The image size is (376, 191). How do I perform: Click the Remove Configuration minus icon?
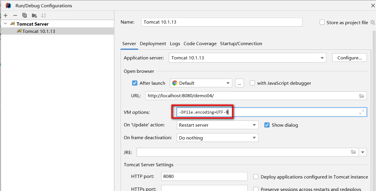[15, 15]
